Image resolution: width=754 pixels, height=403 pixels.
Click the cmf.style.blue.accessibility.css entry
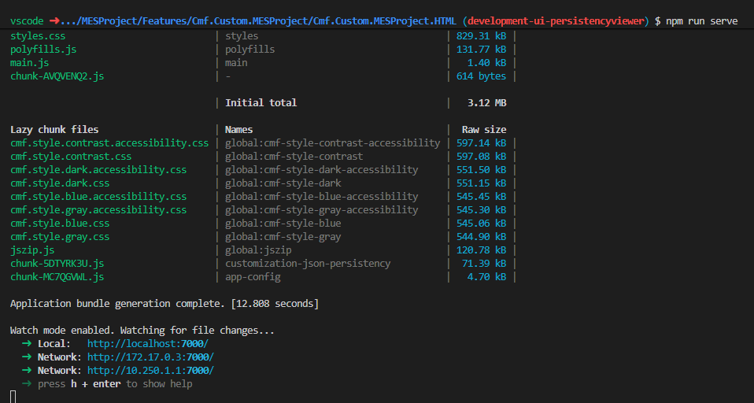pos(98,197)
